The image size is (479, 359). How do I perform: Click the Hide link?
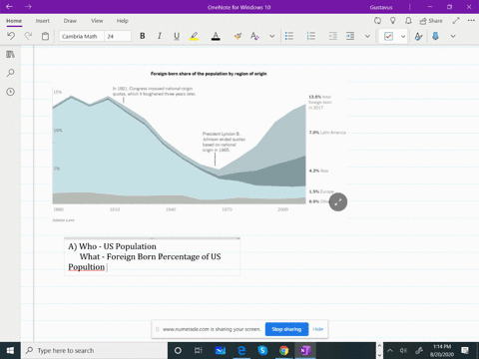(x=317, y=329)
